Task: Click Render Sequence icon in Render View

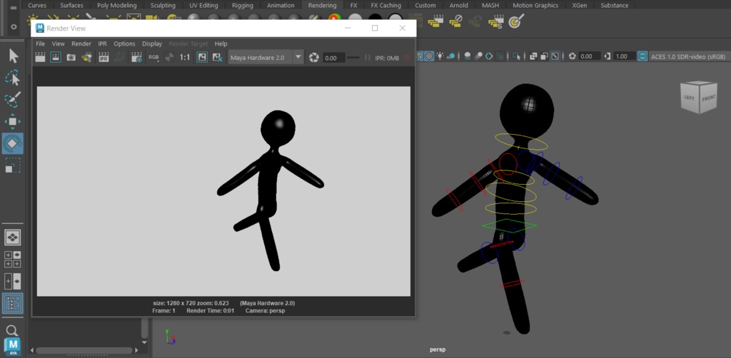Action: [x=86, y=57]
